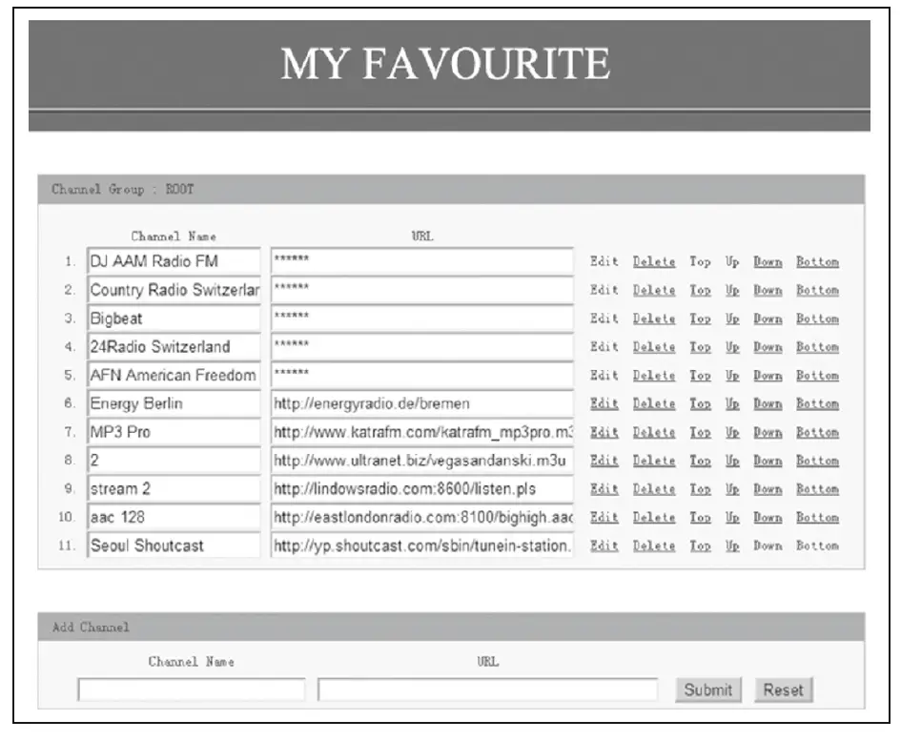The image size is (901, 741).
Task: Click the Energy Berlin URL field
Action: pos(421,403)
